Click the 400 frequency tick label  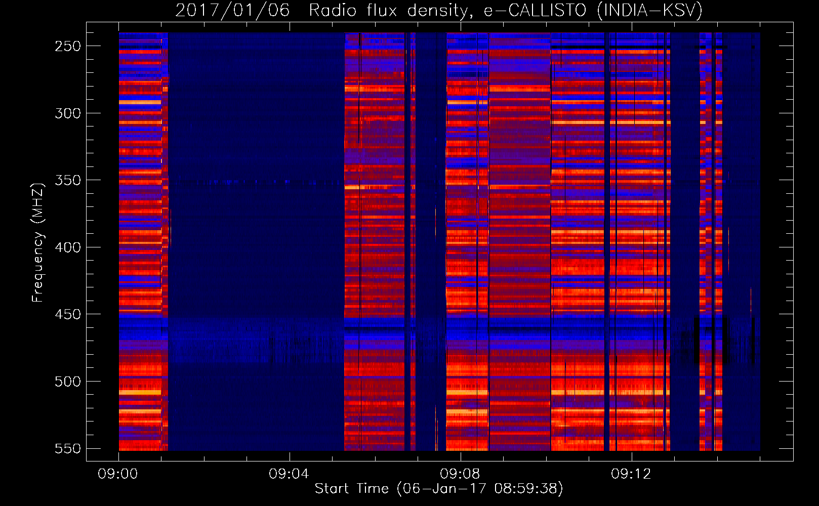(68, 247)
